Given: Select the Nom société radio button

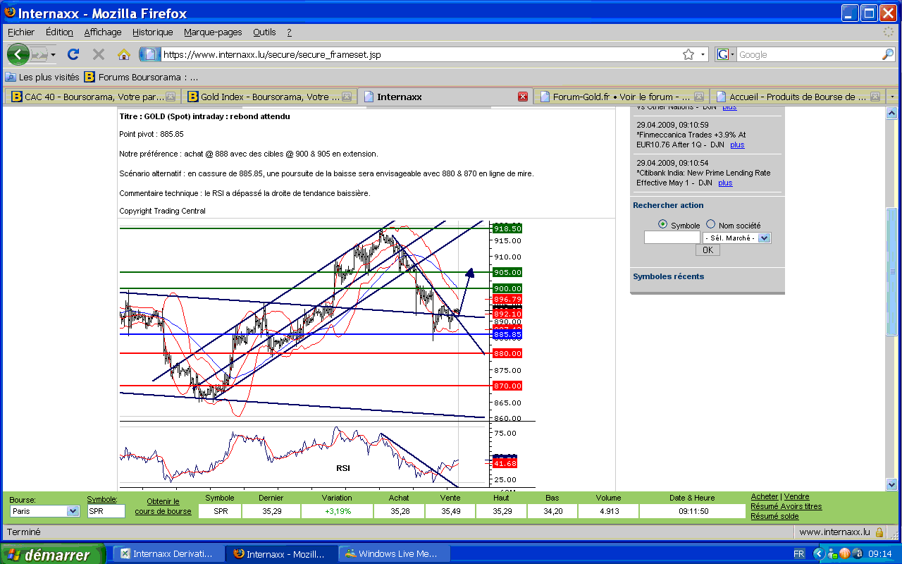Looking at the screenshot, I should pyautogui.click(x=710, y=224).
